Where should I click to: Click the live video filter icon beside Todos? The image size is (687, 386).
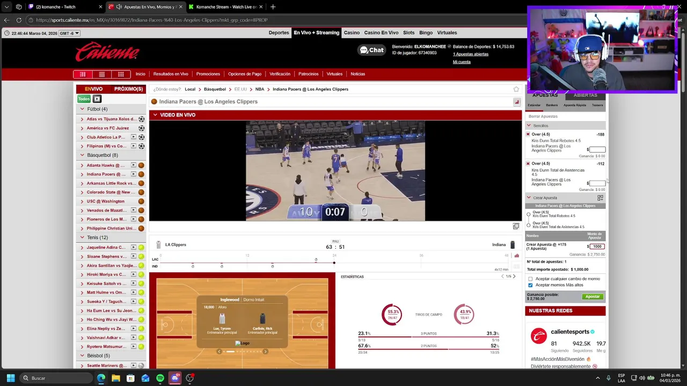click(97, 99)
